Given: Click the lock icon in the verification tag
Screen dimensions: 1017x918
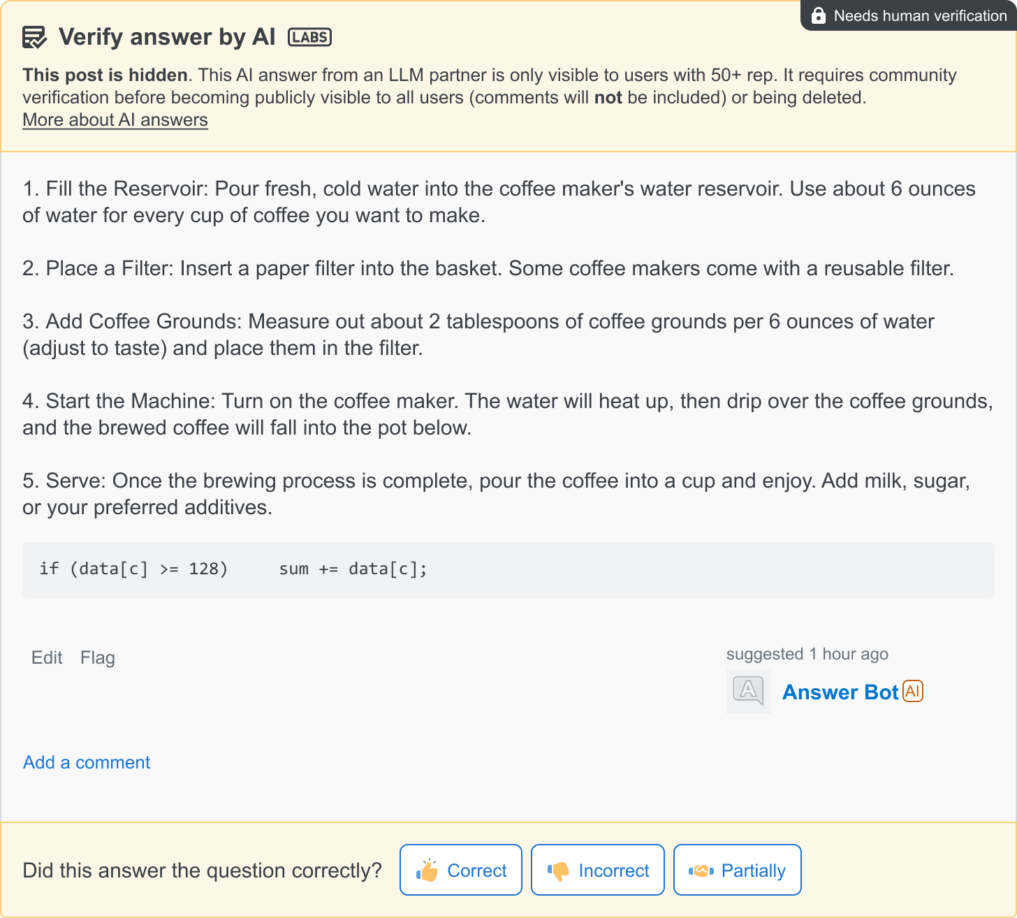Looking at the screenshot, I should [x=819, y=15].
